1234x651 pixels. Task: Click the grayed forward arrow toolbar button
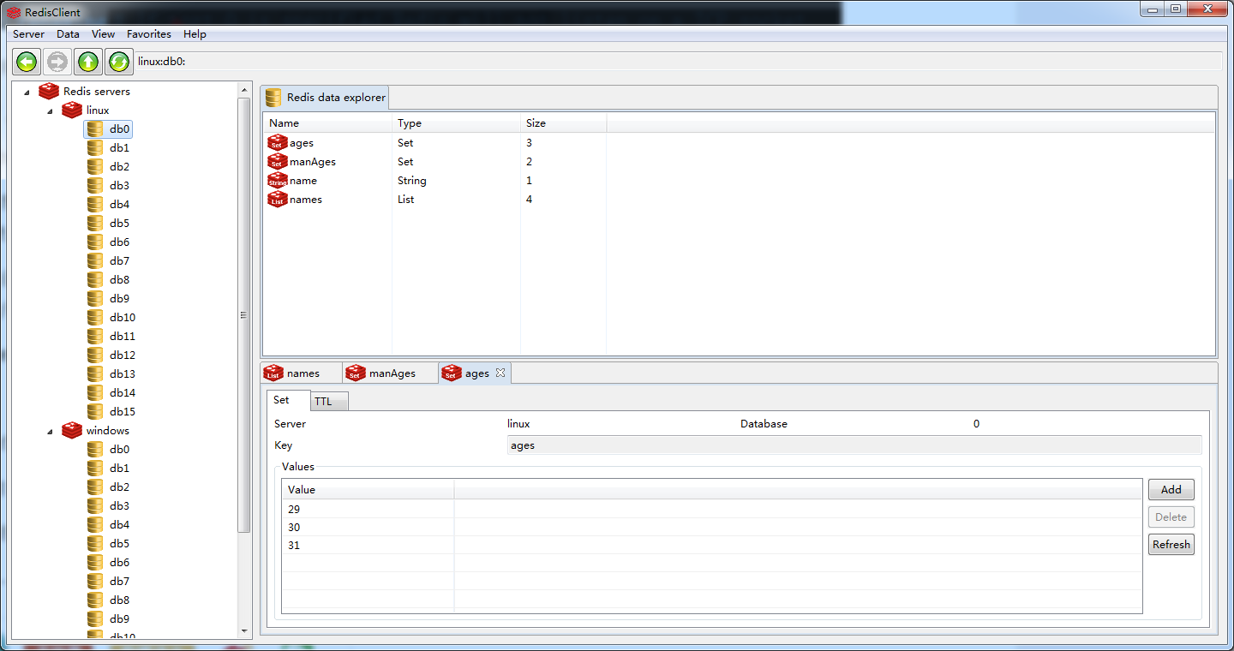point(57,62)
